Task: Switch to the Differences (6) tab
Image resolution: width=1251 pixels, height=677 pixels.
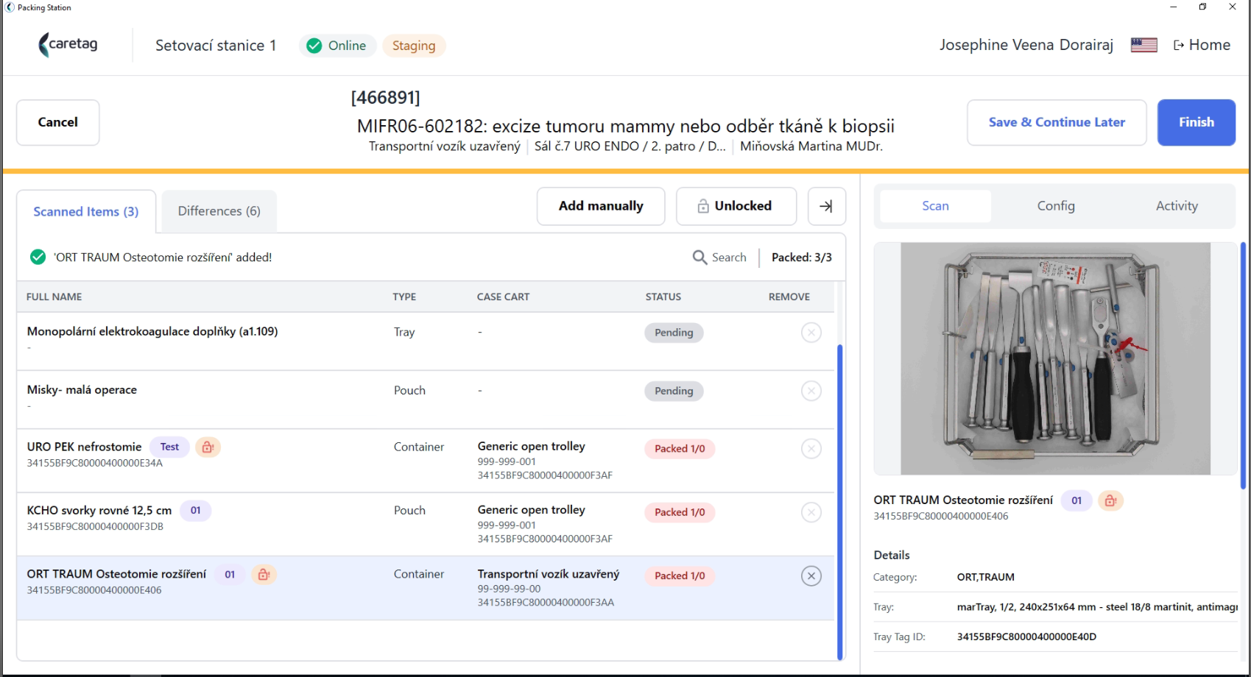Action: (219, 211)
